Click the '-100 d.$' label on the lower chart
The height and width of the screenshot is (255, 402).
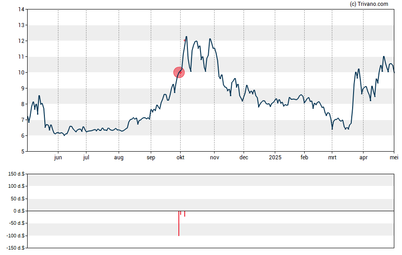(x=15, y=236)
